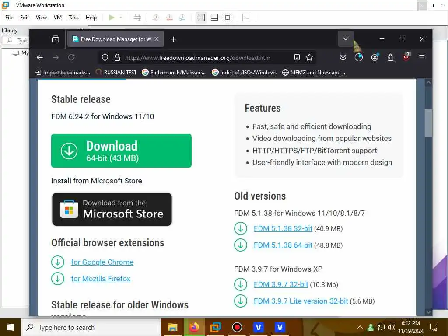Click Download from the Microsoft Store badge
The image size is (448, 336).
112,210
